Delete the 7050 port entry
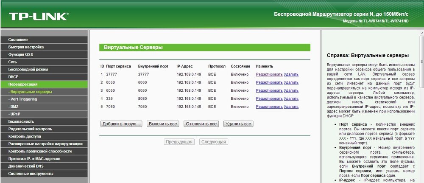Viewport: 424px width, 183px height. coord(291,107)
